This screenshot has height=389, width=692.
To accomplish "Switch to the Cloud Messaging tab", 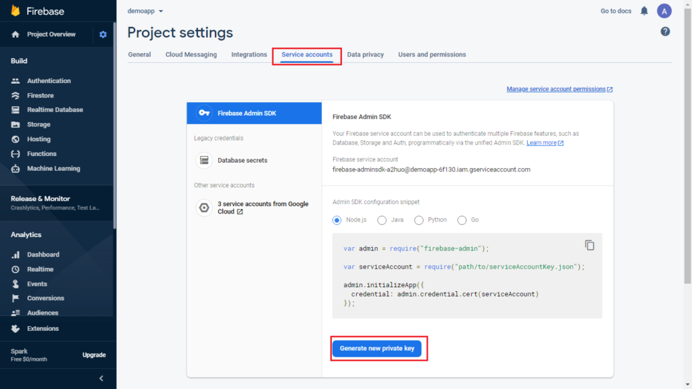I will coord(191,55).
